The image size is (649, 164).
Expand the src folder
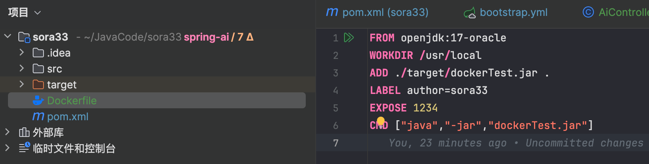click(22, 68)
